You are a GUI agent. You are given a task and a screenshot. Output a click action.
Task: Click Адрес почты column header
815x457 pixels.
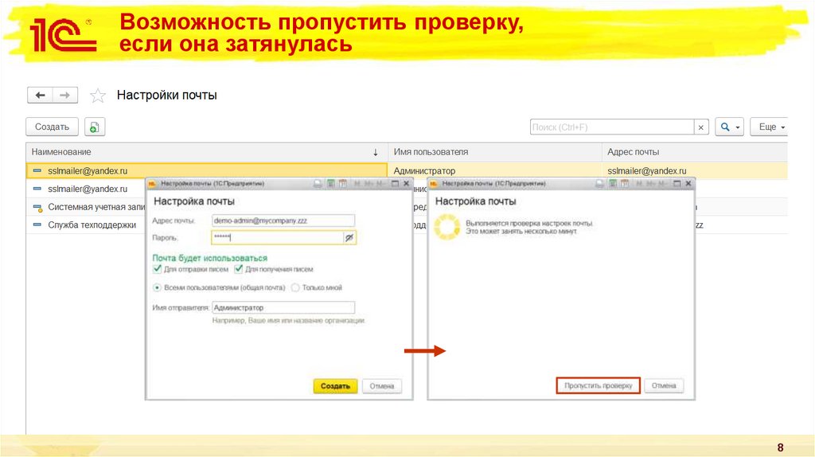(694, 152)
